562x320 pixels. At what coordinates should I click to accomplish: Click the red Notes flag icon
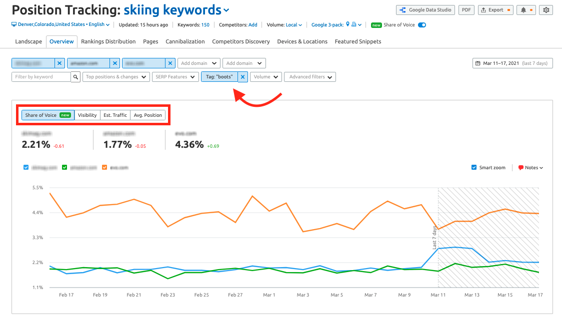coord(521,168)
